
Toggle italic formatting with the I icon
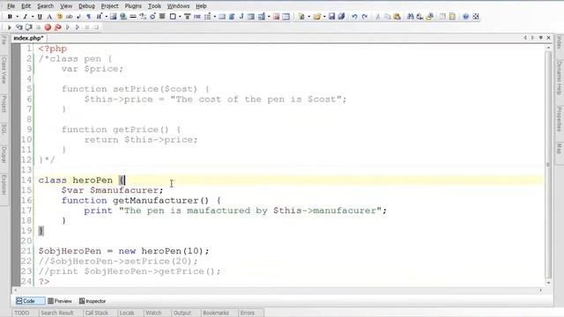25,17
